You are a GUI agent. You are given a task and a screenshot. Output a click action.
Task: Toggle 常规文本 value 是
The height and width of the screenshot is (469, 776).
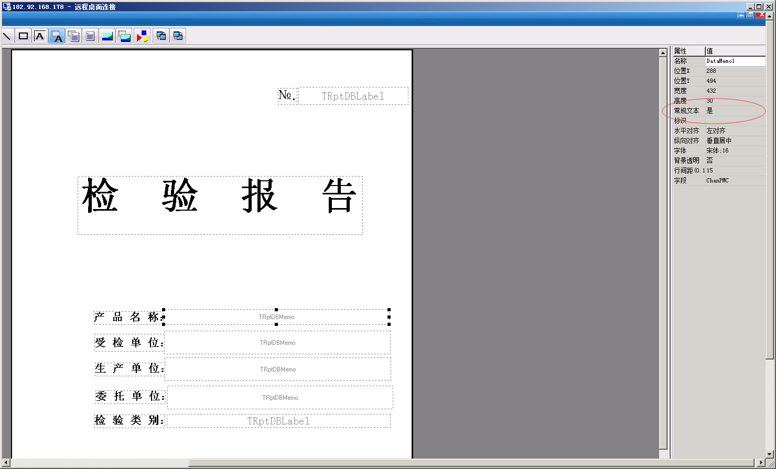point(734,111)
